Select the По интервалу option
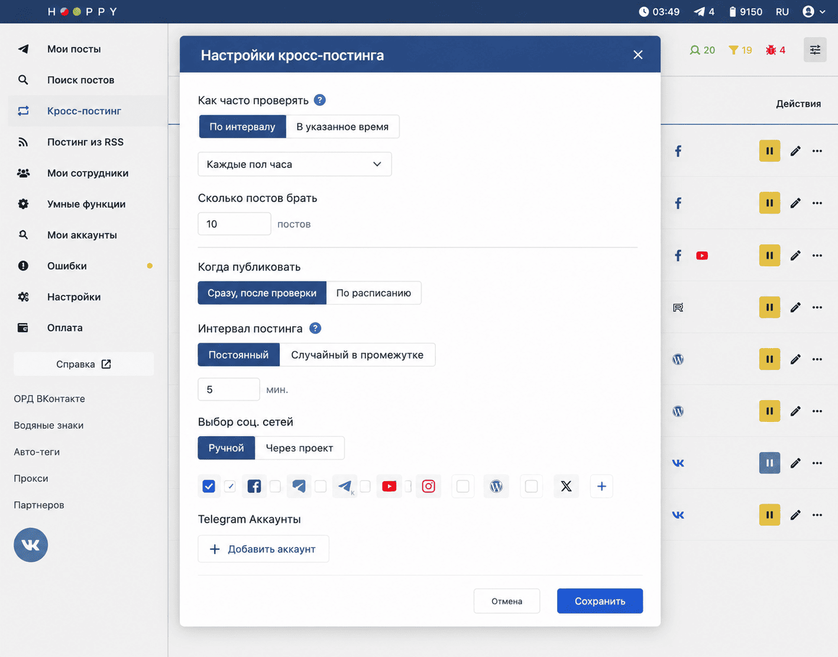Image resolution: width=838 pixels, height=657 pixels. coord(242,127)
